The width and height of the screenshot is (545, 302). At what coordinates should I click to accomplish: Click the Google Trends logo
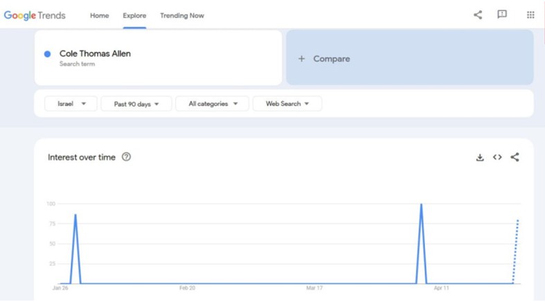tap(35, 15)
